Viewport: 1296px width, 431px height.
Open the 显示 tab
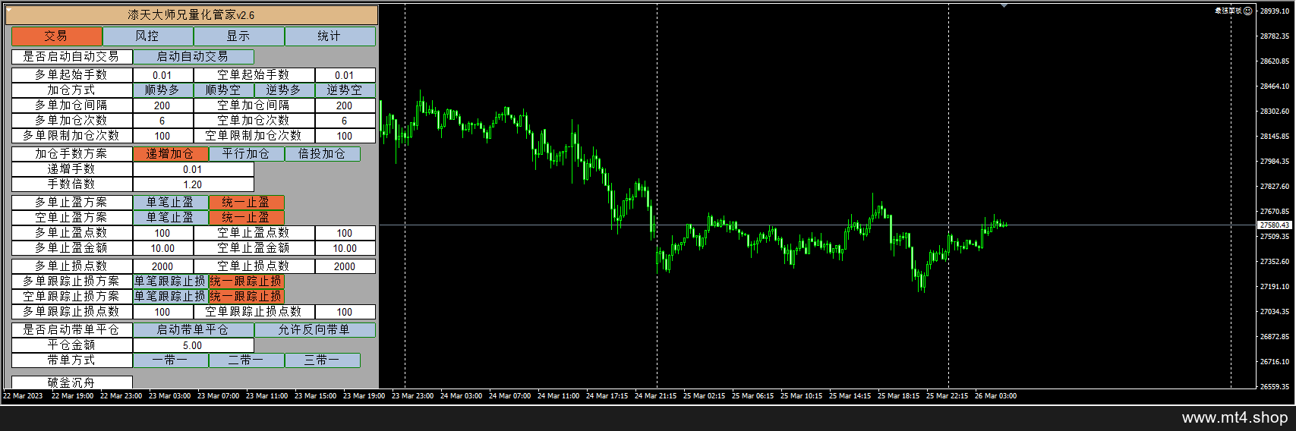(x=239, y=36)
